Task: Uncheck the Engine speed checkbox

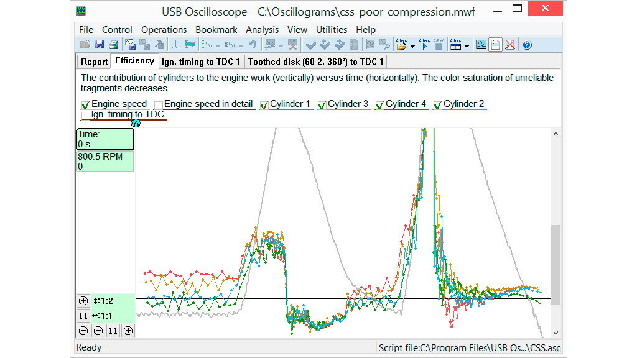Action: point(86,105)
